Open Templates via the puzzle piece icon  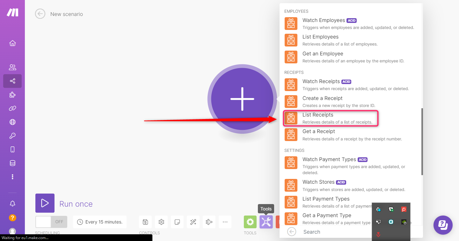tap(12, 95)
